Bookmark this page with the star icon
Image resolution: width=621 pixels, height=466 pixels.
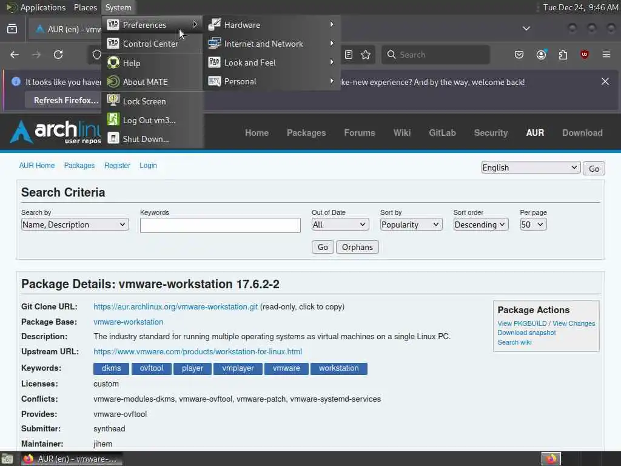pyautogui.click(x=366, y=55)
